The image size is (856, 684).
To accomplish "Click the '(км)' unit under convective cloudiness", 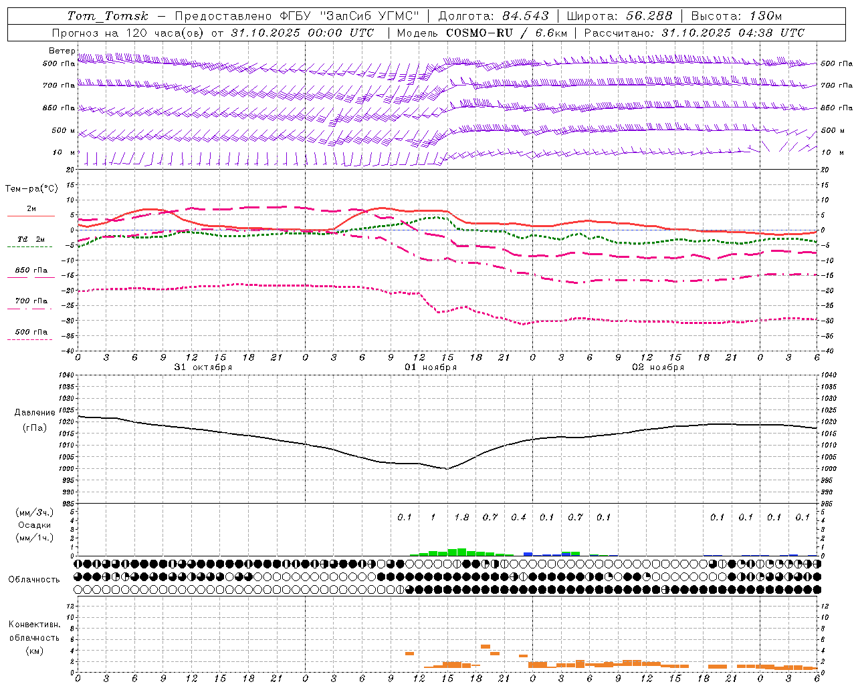I will [34, 651].
